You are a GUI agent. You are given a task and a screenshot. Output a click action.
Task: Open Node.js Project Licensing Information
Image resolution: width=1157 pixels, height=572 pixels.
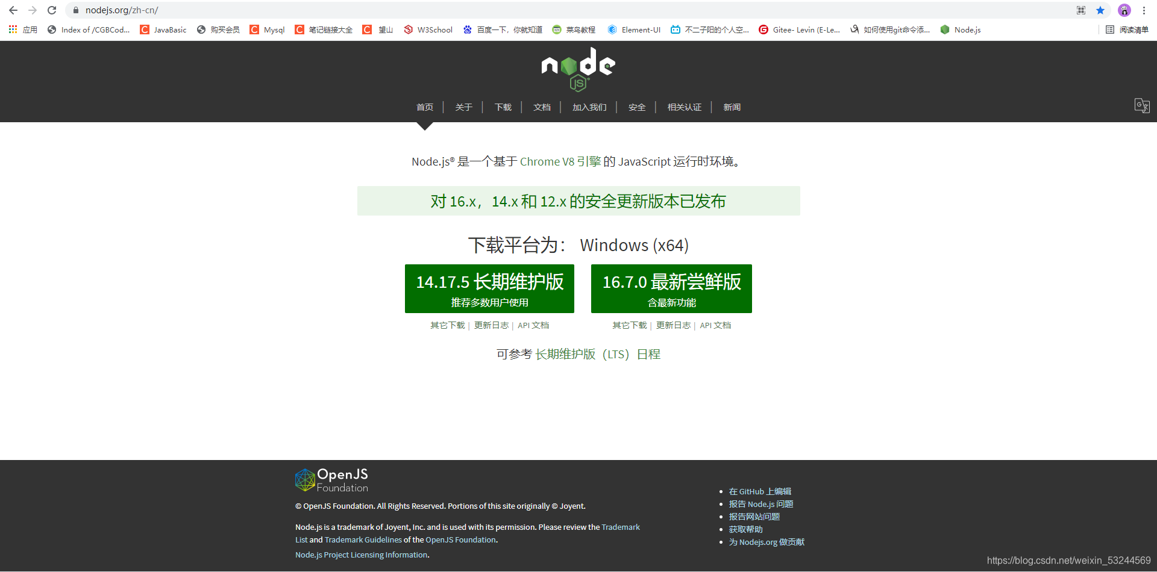[361, 555]
